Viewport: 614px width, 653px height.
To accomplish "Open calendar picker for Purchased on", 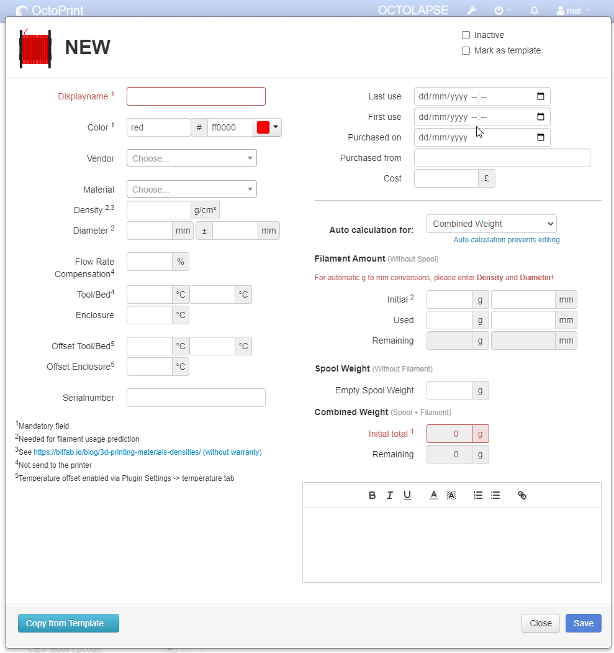I will (540, 137).
